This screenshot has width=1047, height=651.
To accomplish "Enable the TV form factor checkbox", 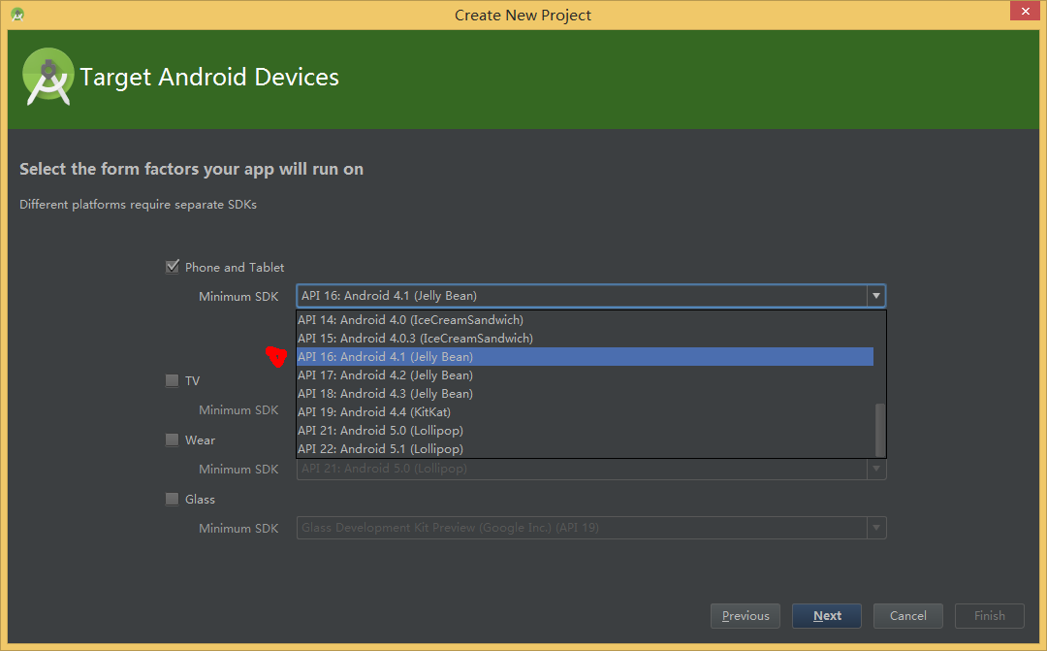I will click(x=173, y=380).
